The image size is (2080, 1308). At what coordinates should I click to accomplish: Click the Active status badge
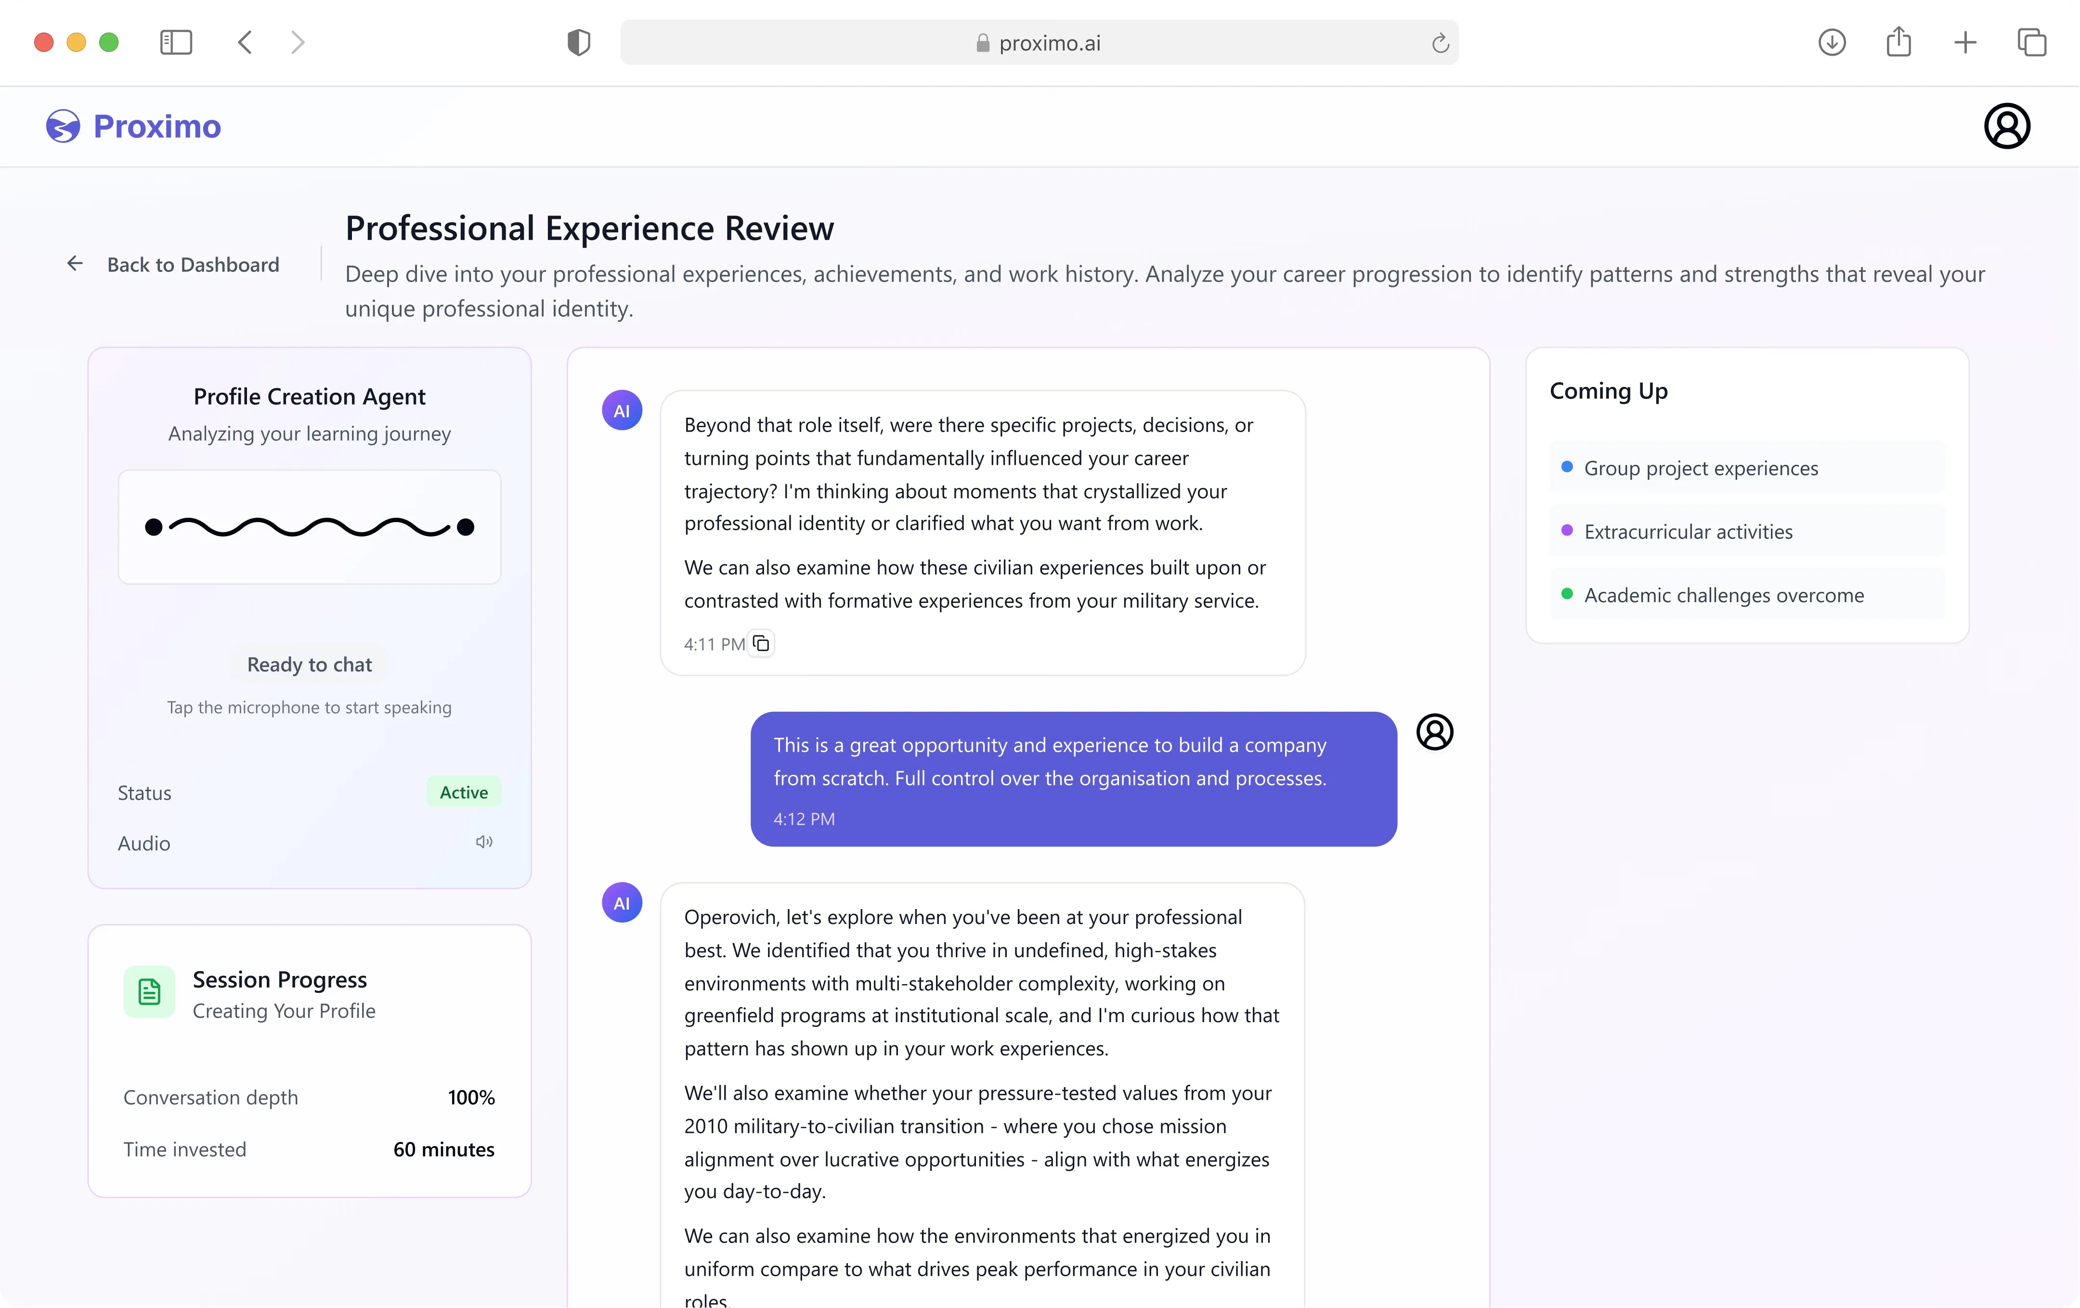(x=464, y=792)
